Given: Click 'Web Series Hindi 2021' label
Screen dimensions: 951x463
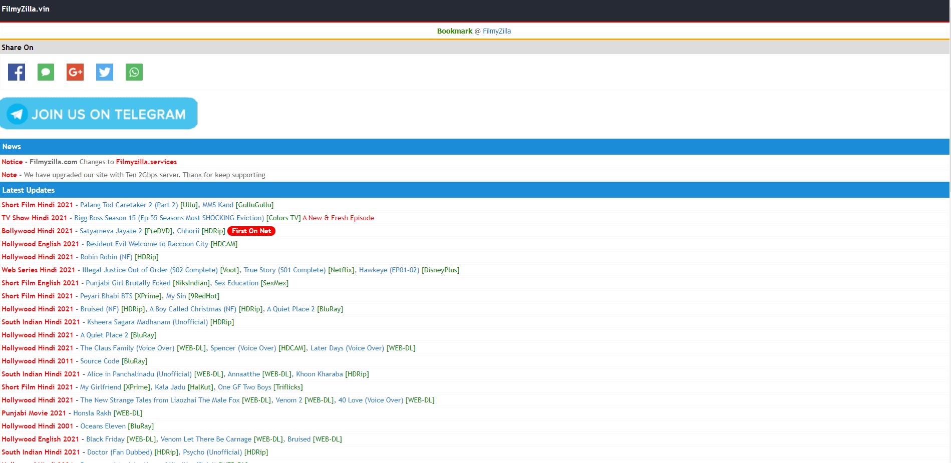Looking at the screenshot, I should (38, 270).
